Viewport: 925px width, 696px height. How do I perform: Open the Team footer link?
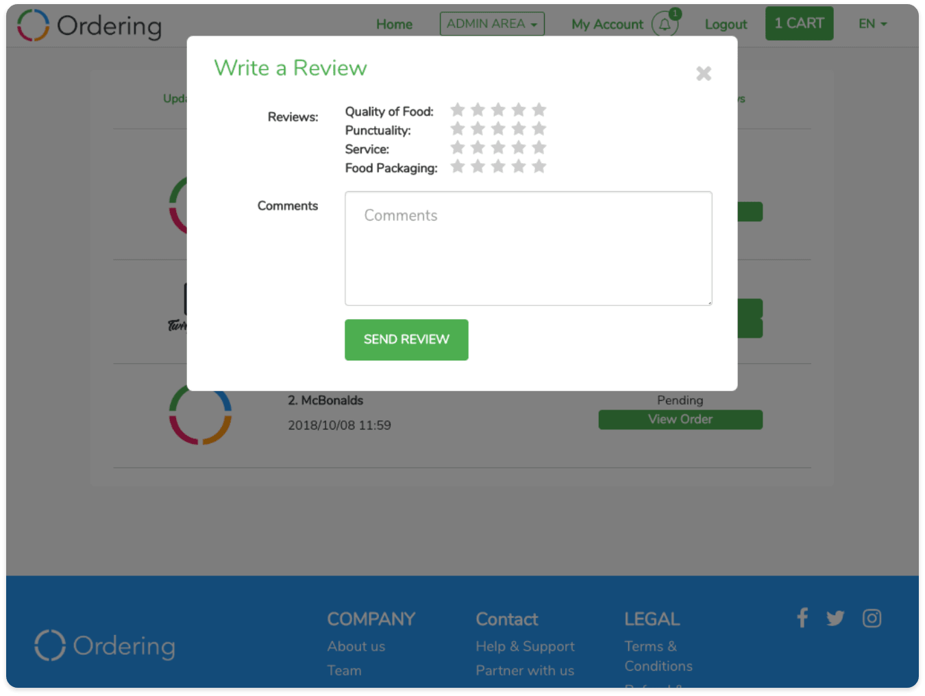344,671
